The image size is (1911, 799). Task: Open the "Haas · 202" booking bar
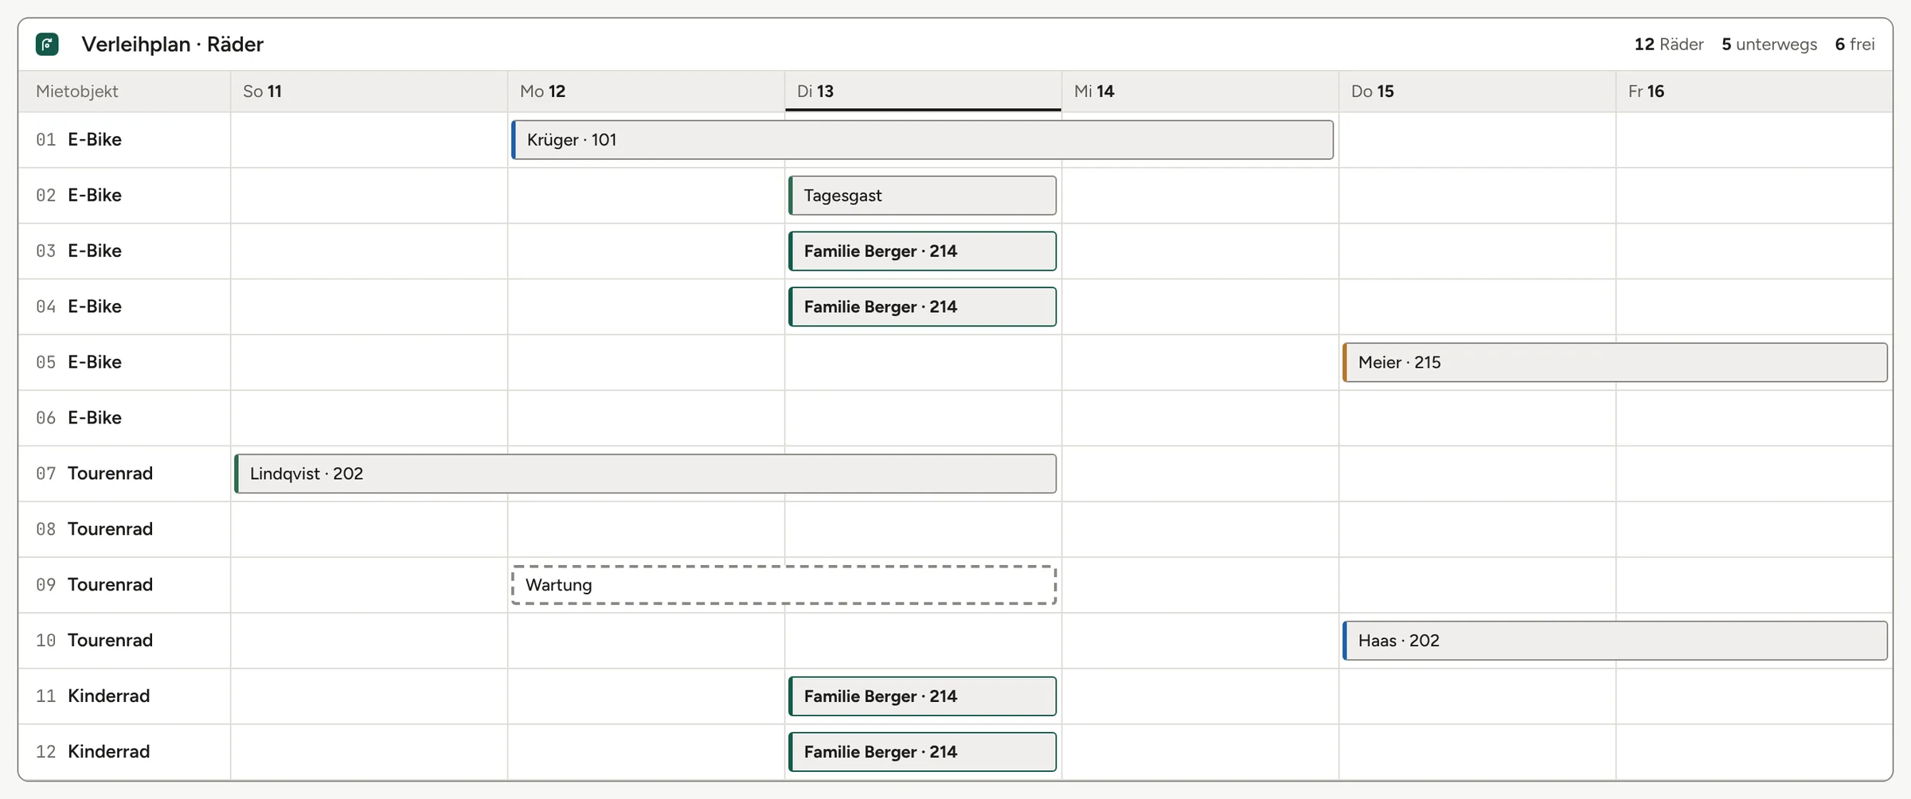(1615, 641)
